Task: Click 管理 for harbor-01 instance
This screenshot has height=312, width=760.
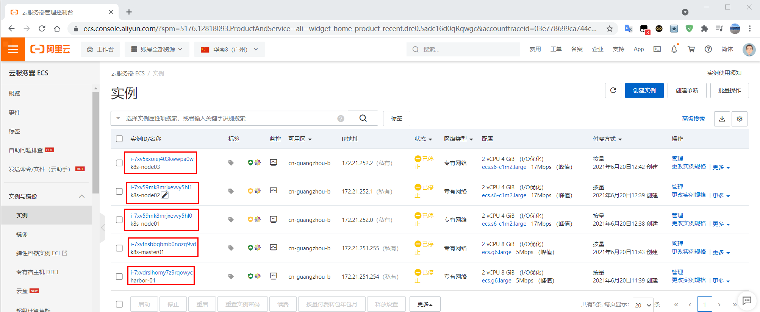Action: coord(677,272)
